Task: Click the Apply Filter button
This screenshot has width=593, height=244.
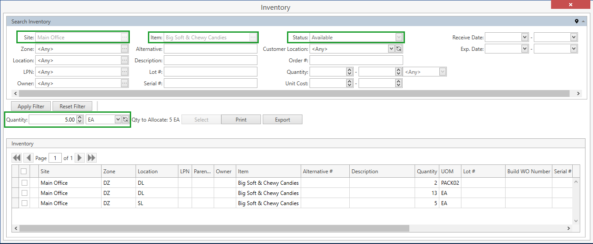Action: point(31,107)
